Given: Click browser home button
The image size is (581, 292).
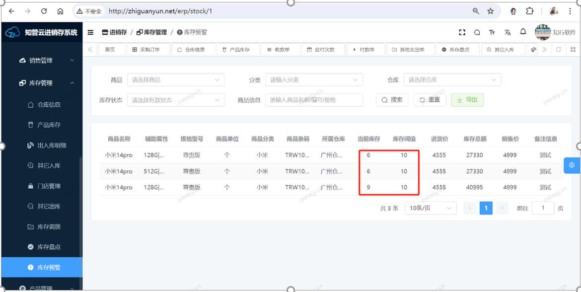Looking at the screenshot, I should [60, 11].
